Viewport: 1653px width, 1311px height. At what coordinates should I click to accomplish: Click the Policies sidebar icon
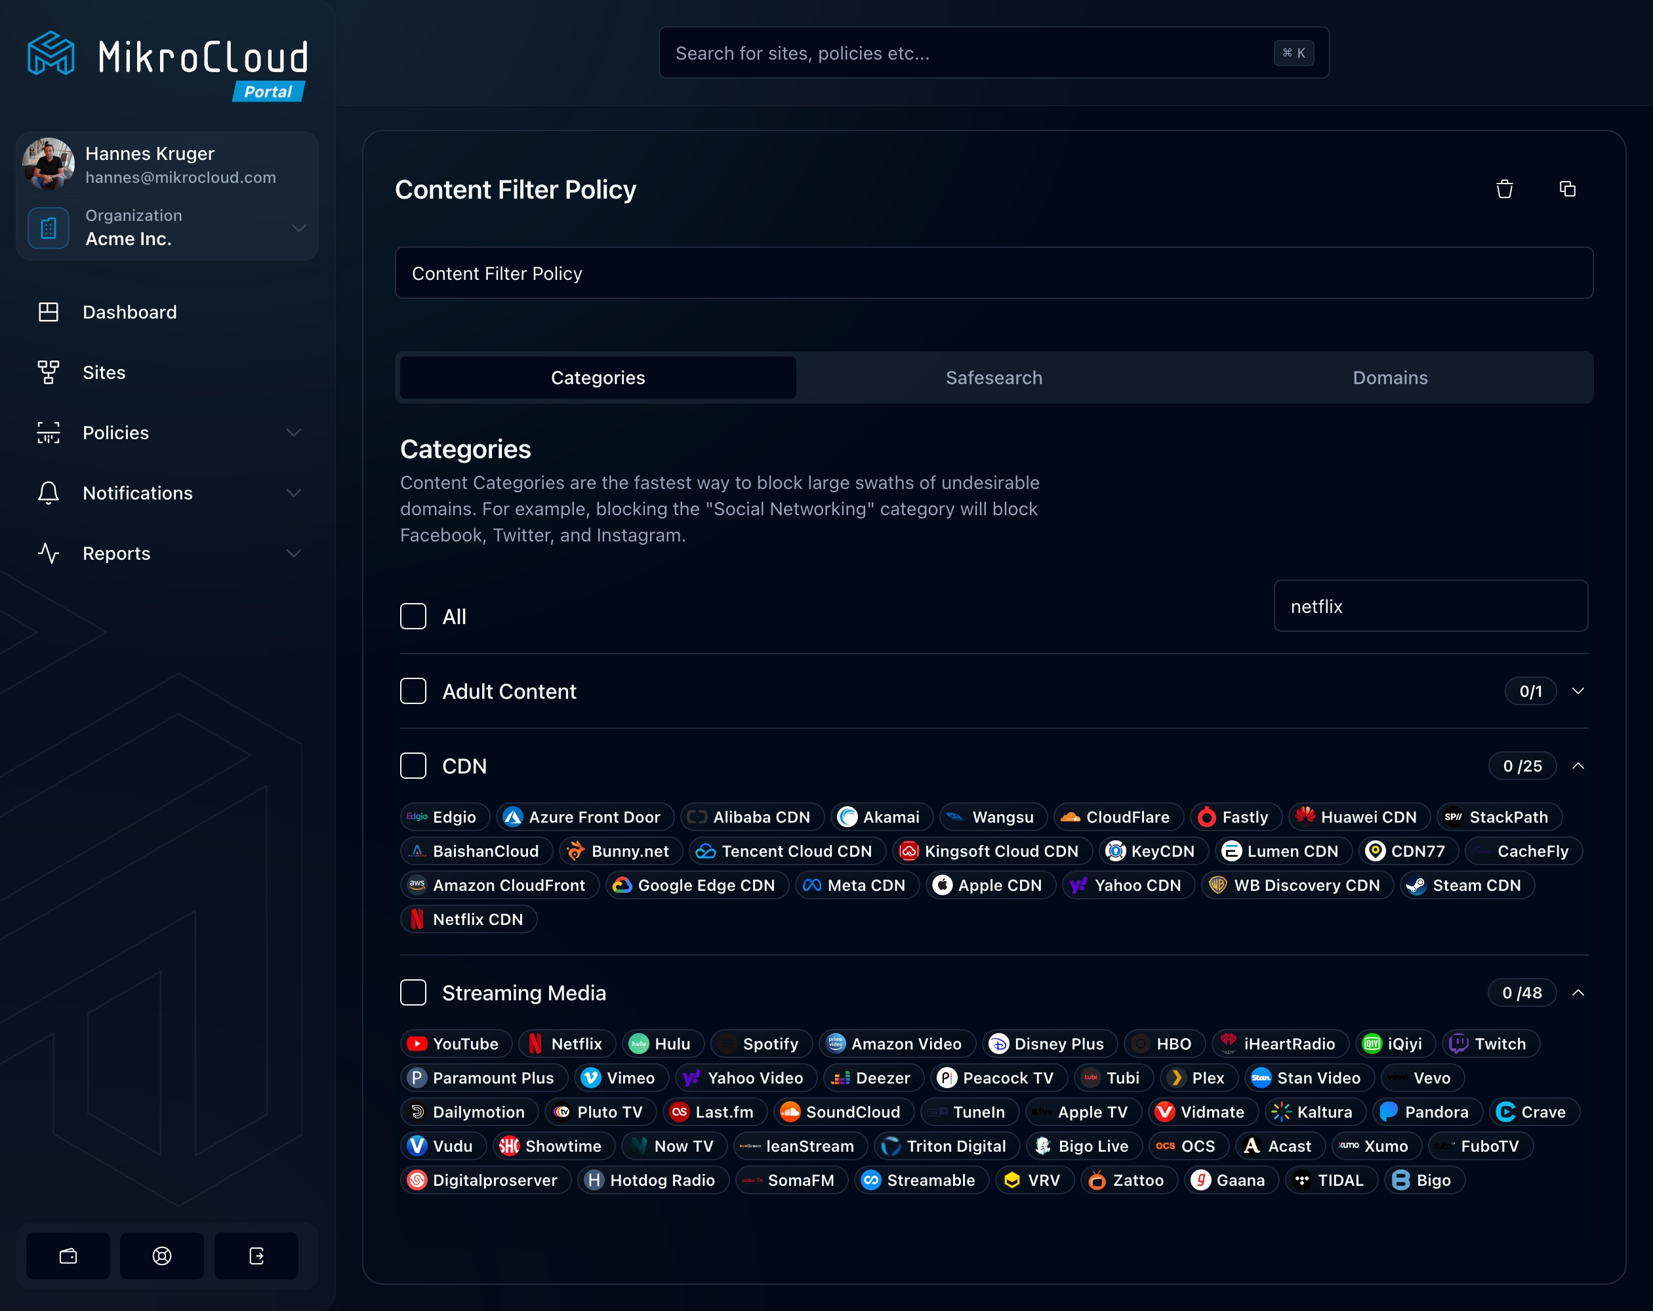point(49,431)
